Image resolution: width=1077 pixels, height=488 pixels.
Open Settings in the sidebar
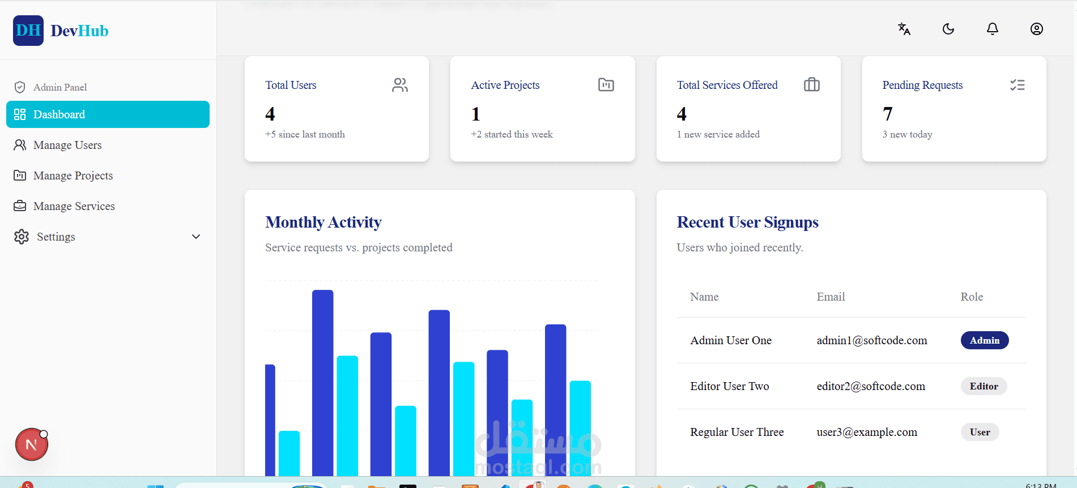[108, 237]
